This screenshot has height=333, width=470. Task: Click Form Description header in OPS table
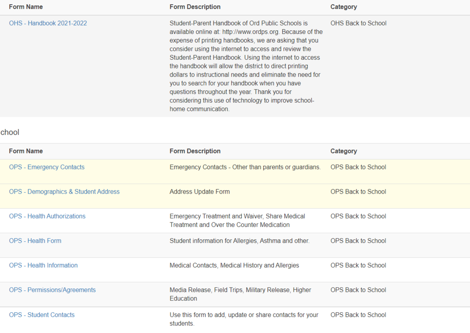point(195,151)
